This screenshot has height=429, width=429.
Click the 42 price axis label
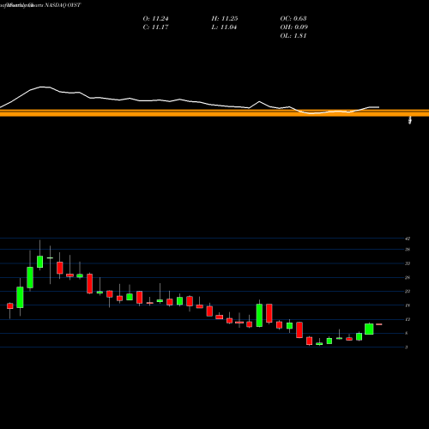(408, 239)
